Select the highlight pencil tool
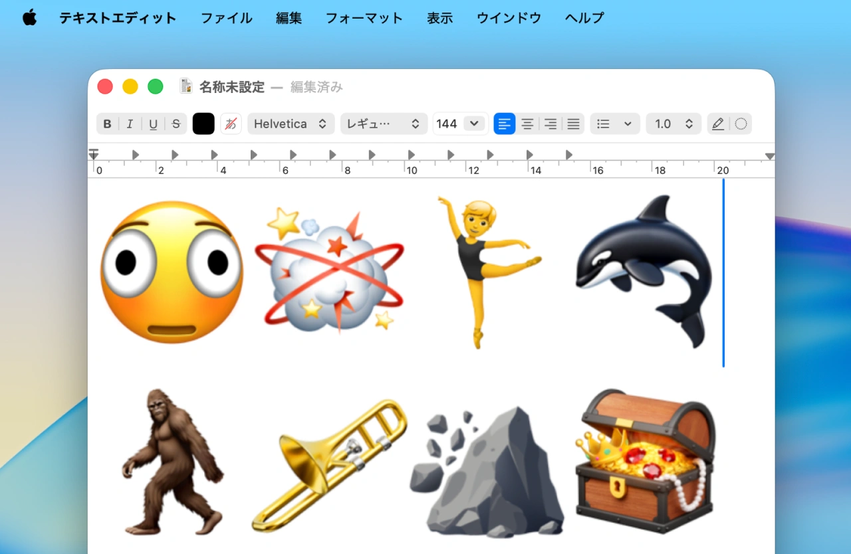Image resolution: width=851 pixels, height=554 pixels. click(717, 124)
